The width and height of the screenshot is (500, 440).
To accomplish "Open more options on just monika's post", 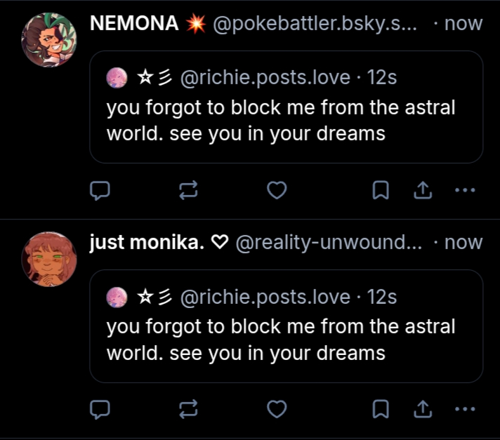I will 465,408.
